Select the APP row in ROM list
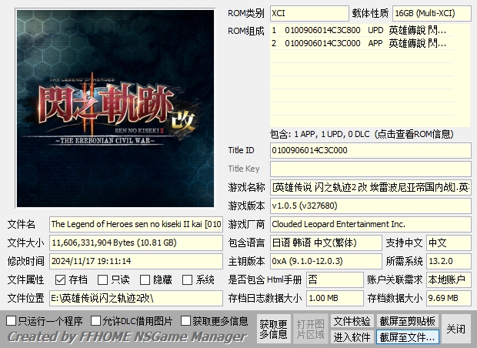Image resolution: width=477 pixels, height=348 pixels. tap(359, 43)
